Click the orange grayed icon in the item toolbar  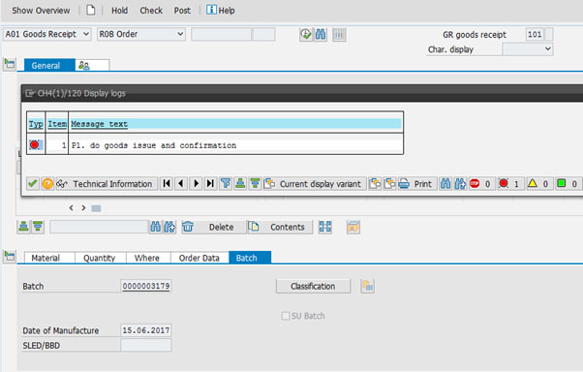[x=353, y=227]
